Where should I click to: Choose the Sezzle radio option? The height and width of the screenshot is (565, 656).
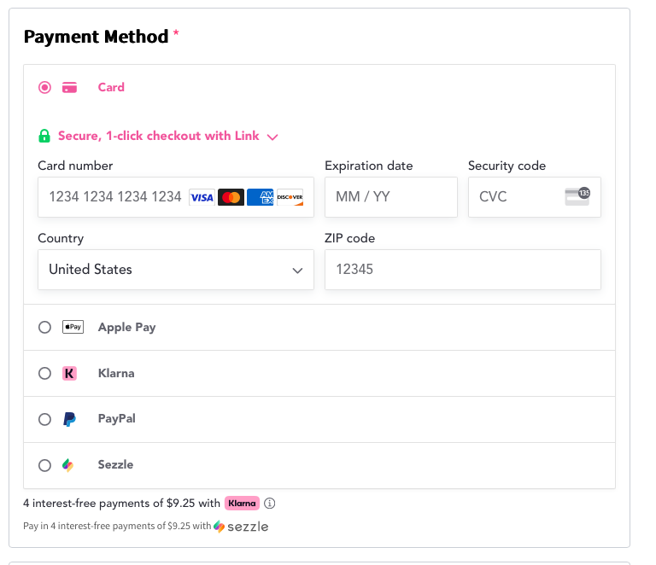(44, 465)
